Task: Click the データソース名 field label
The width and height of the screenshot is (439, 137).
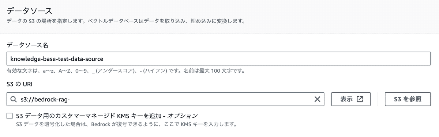Action: 30,45
